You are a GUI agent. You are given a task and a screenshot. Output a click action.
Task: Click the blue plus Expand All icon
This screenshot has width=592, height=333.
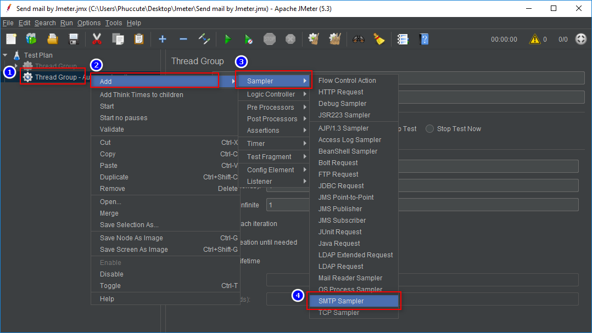click(x=163, y=39)
